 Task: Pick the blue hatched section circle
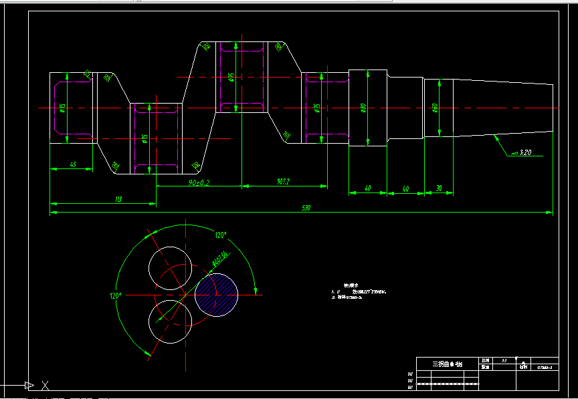pos(216,295)
